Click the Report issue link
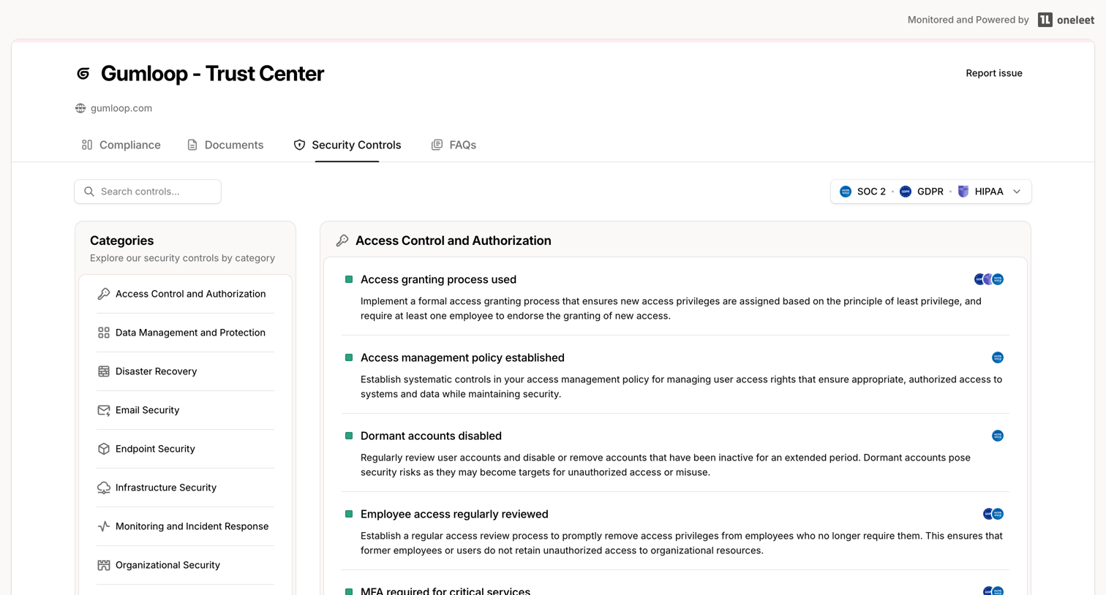 pos(993,73)
